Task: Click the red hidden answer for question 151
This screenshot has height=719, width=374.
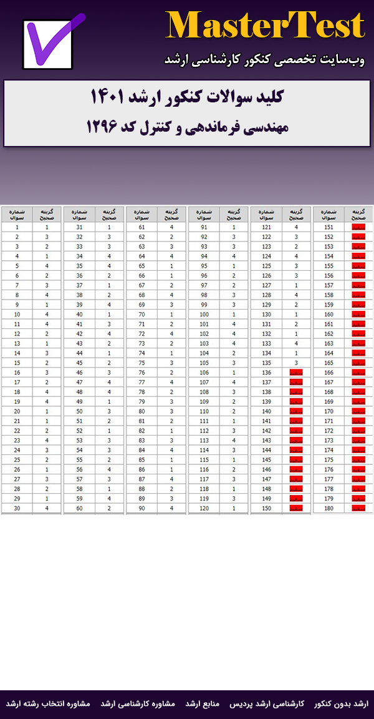Action: [x=358, y=227]
